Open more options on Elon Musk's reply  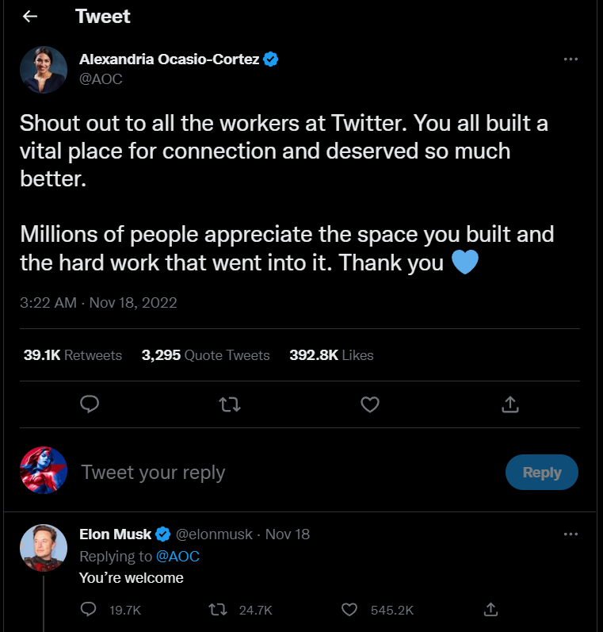pos(571,534)
